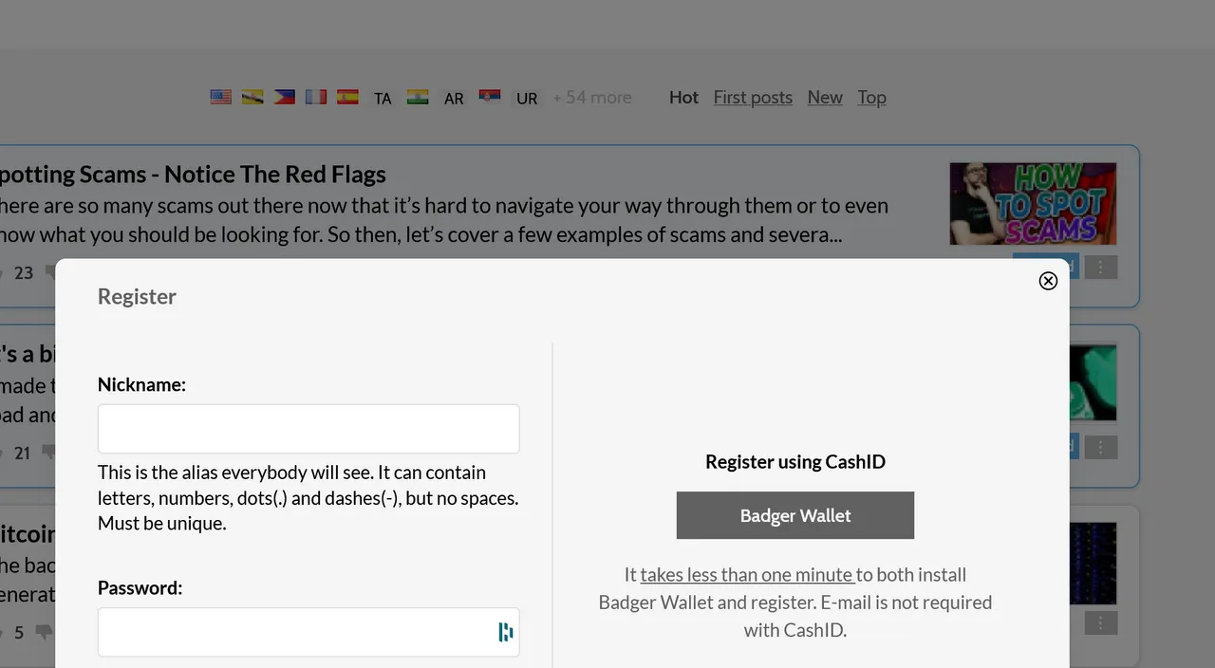This screenshot has width=1215, height=668.
Task: Expand the '+ 54 more' languages list
Action: pyautogui.click(x=592, y=97)
